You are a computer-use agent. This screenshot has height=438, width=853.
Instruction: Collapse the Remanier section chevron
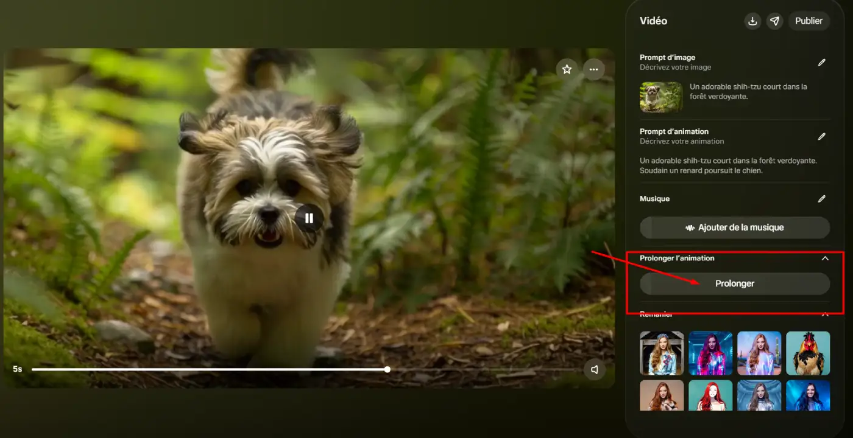(x=825, y=315)
